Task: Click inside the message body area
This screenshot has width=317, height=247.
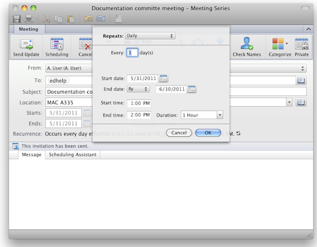Action: coord(161,194)
